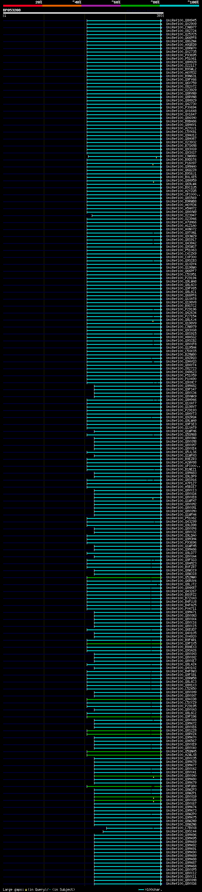Select label UniRef100_Q6V759
This screenshot has width=202, height=892.
coord(181,83)
